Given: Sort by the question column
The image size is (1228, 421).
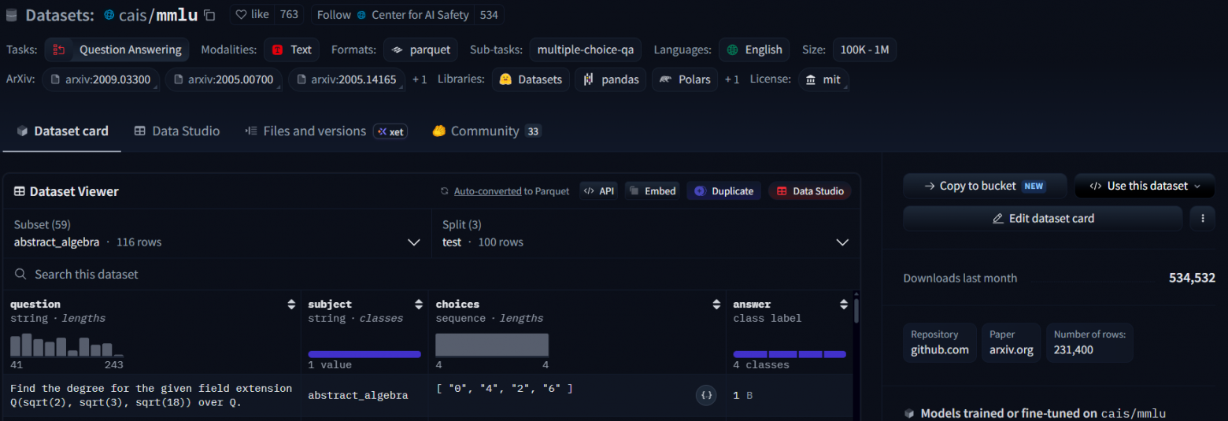Looking at the screenshot, I should (292, 305).
